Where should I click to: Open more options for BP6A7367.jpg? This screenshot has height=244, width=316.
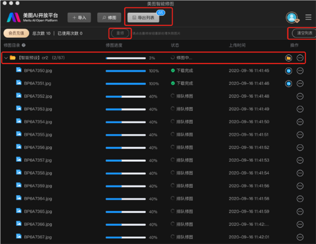coord(300,237)
